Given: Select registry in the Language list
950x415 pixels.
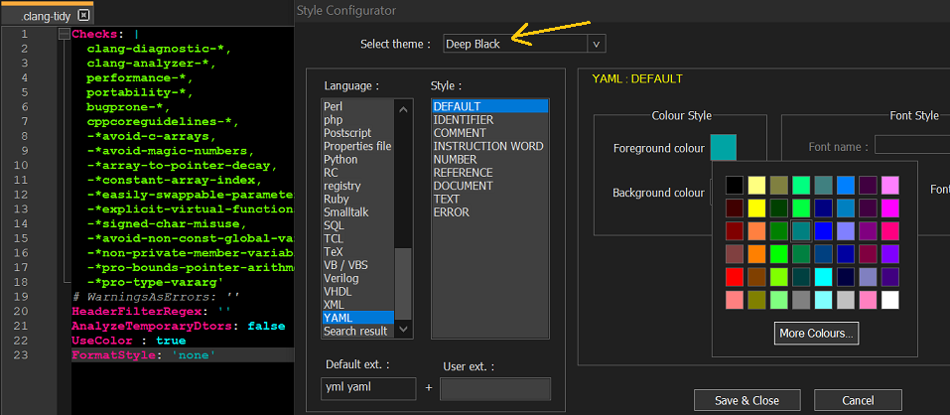Looking at the screenshot, I should pos(357,186).
